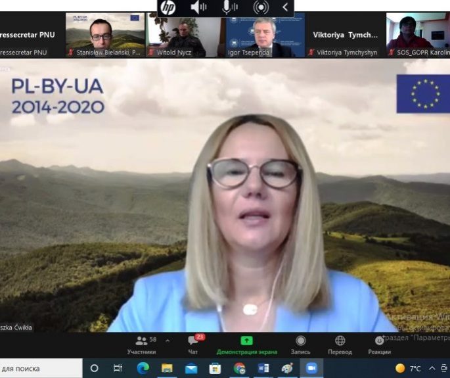Screen dimensions: 450x378
Task: Select Viktoriya Tymchyshyn participant tile
Action: [346, 35]
